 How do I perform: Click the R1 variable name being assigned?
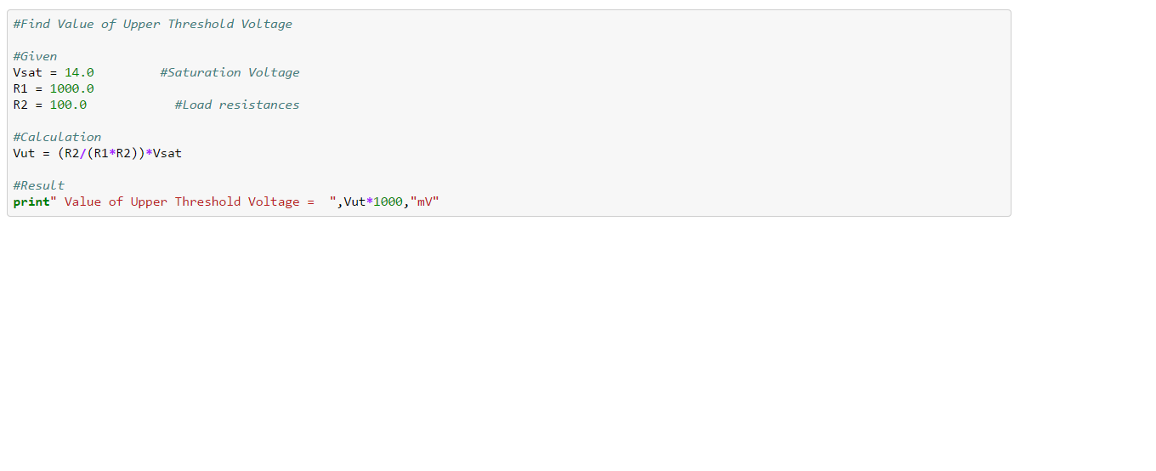20,88
